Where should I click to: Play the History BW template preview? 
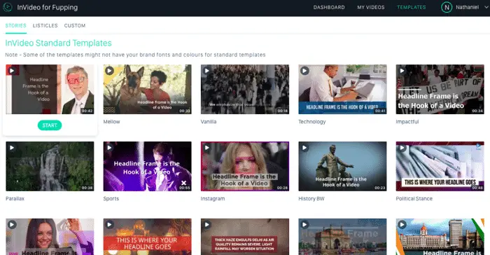point(304,148)
